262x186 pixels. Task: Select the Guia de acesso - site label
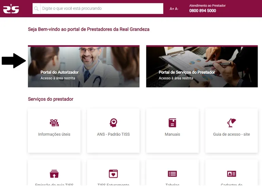coord(231,134)
